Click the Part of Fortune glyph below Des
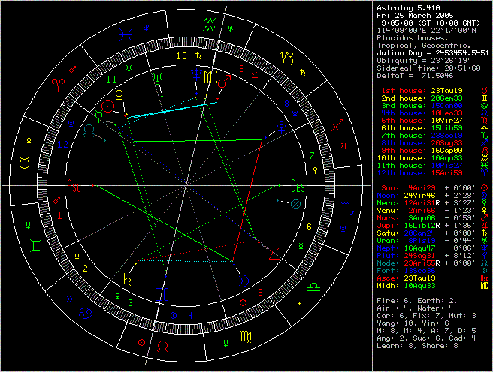Screen dimensions: 493x372 pyautogui.click(x=295, y=203)
